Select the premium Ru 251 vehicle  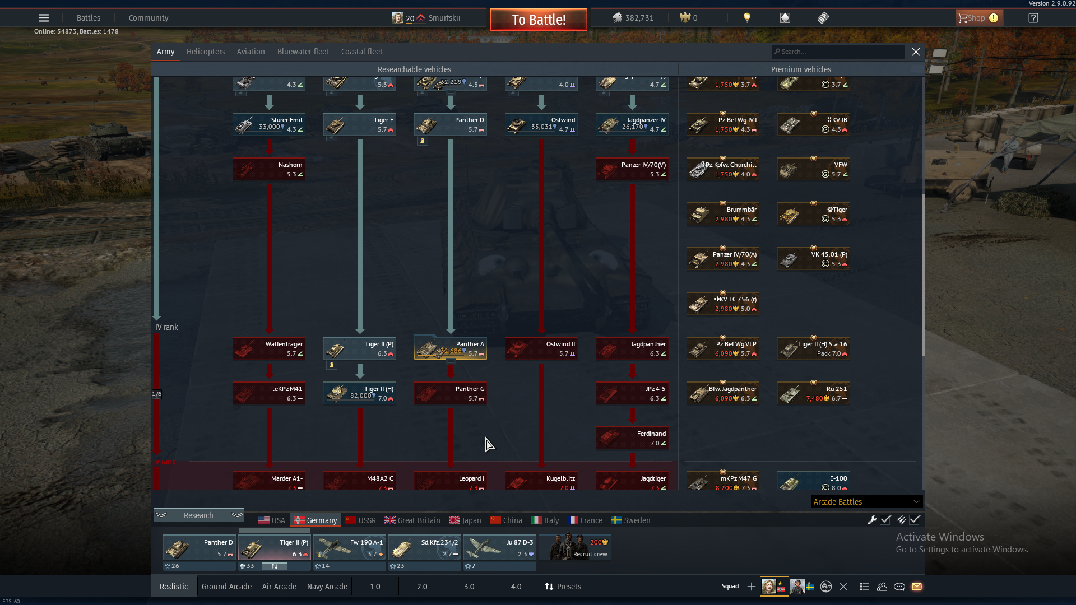[814, 393]
